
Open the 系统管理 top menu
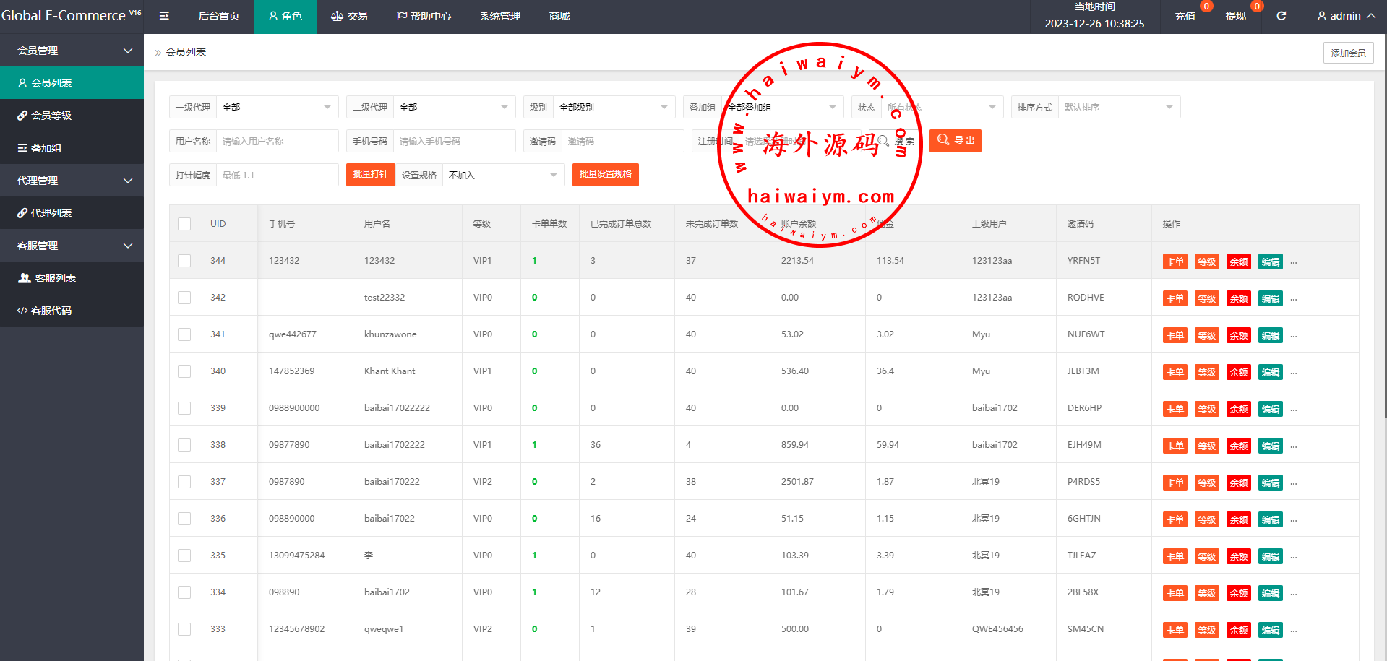coord(499,16)
